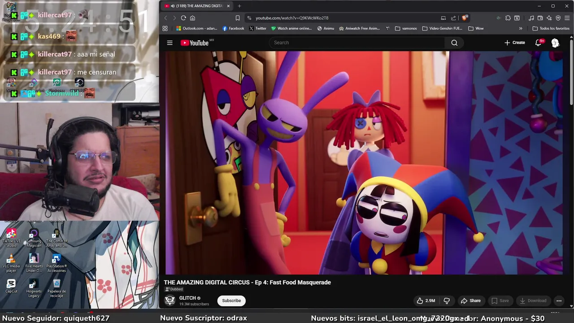Open the vamonos bookmark folder
This screenshot has width=574, height=323.
(x=406, y=28)
